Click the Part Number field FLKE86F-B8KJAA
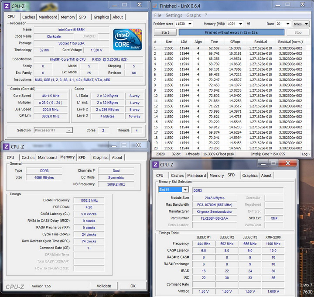This screenshot has width=314, height=297. (215, 218)
